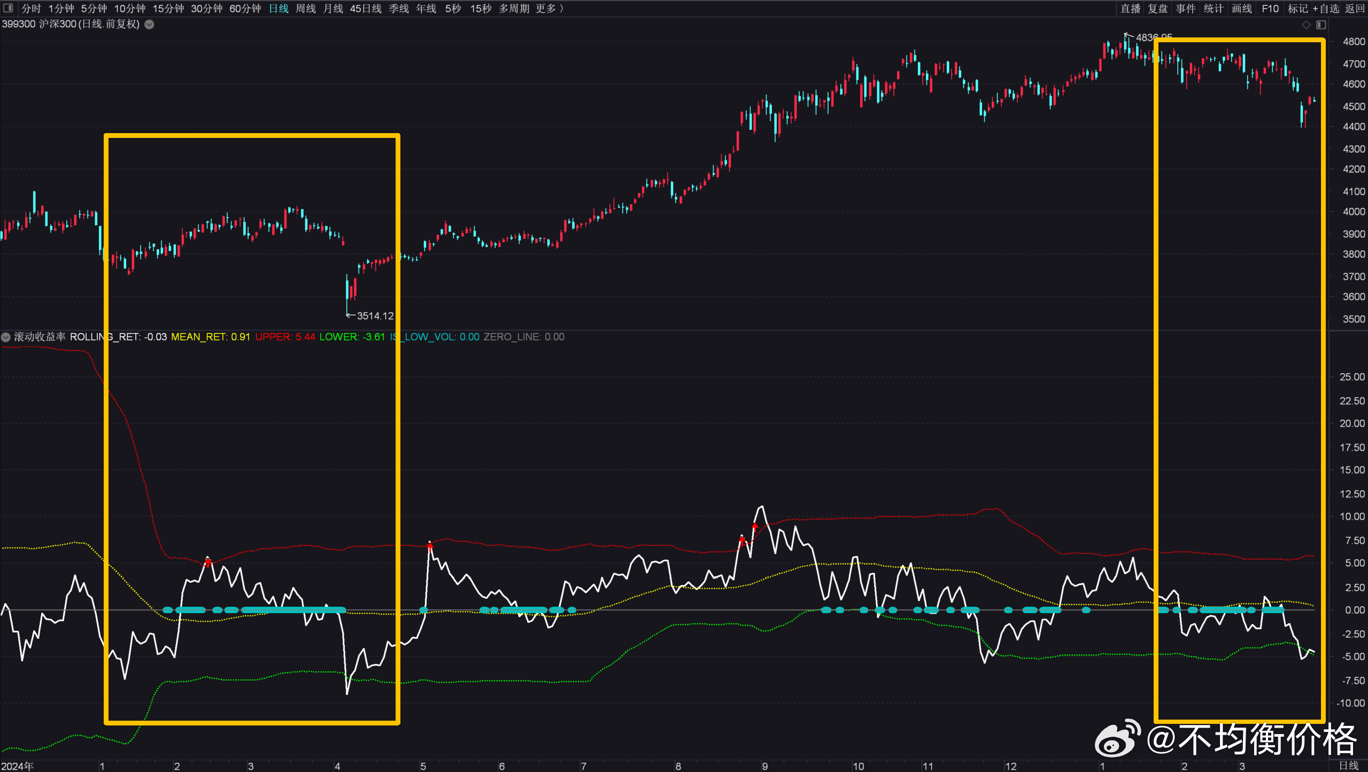
Task: Toggle the right panel layout icon
Action: (1321, 25)
